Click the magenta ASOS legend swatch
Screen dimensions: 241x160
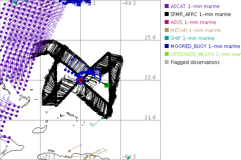167,22
